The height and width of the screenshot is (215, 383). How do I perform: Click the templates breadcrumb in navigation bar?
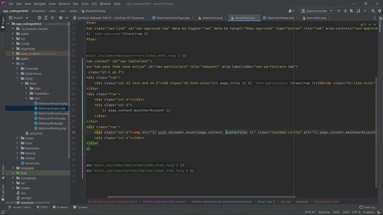point(38,11)
